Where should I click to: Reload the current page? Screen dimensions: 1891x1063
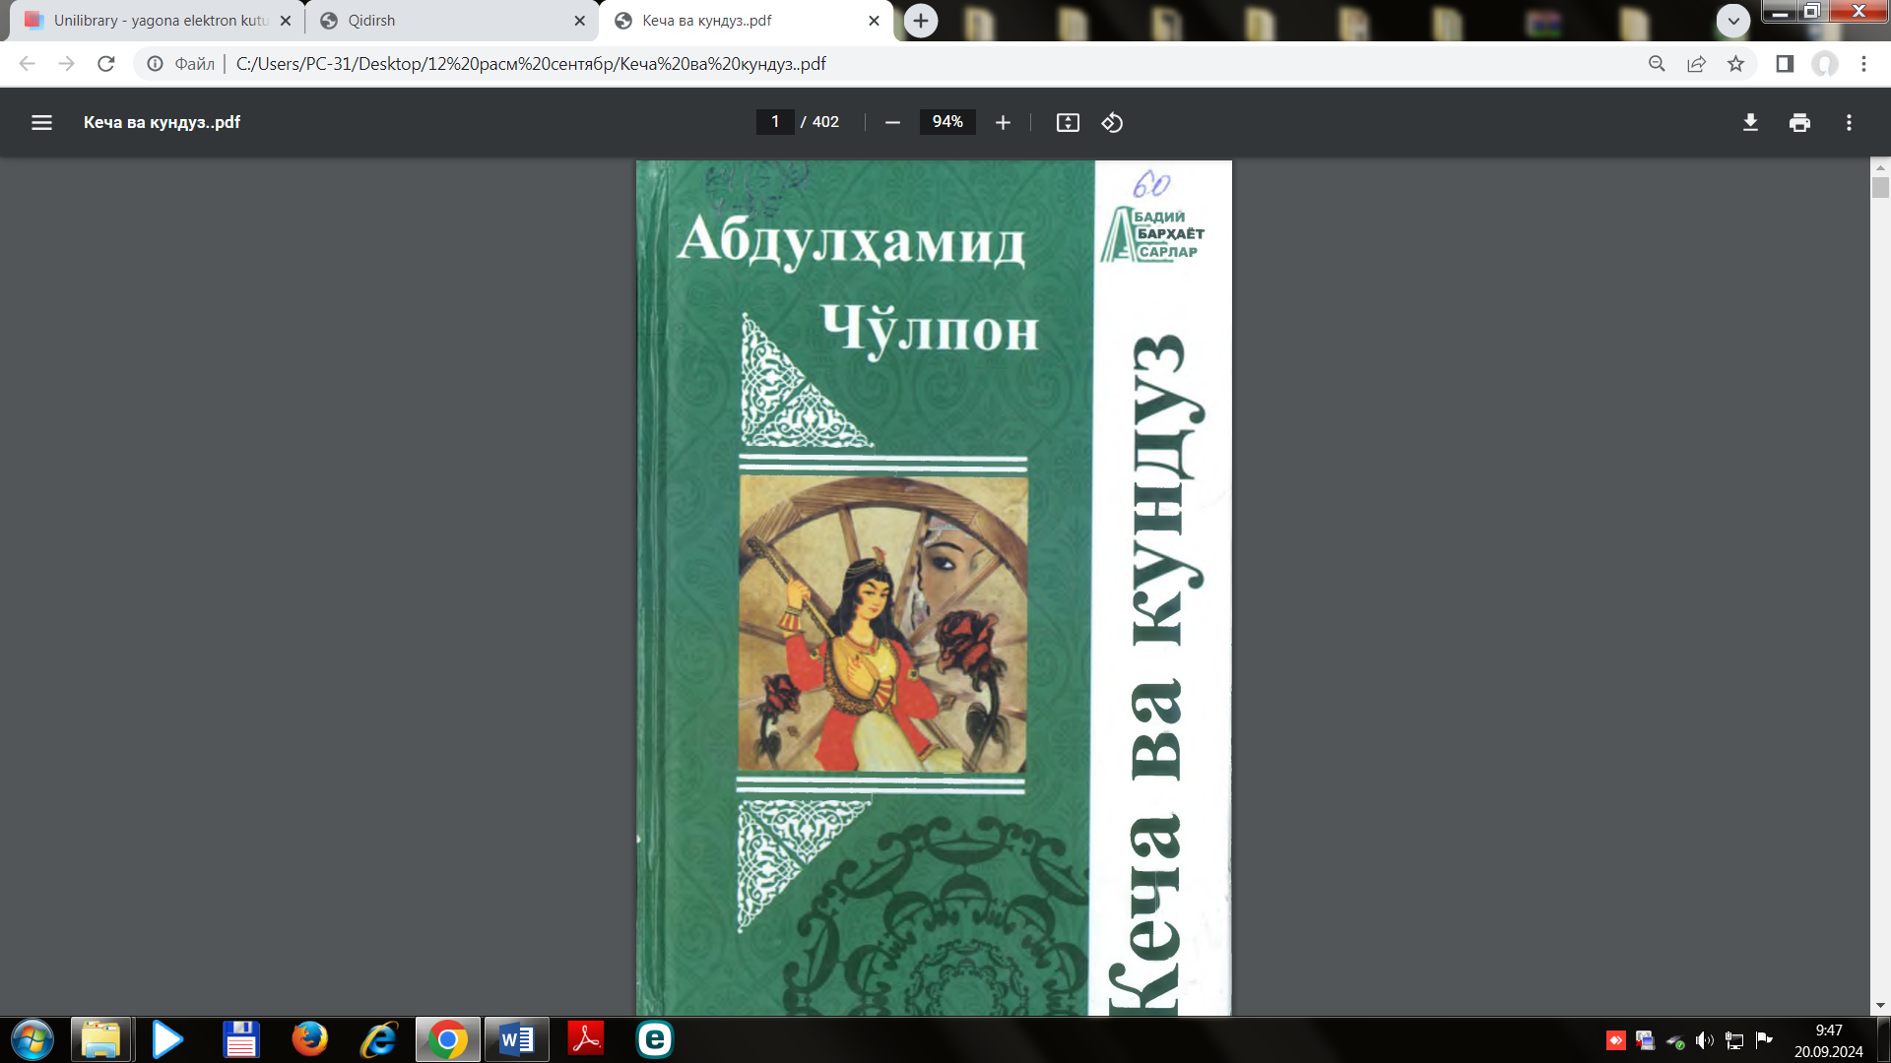(x=106, y=64)
